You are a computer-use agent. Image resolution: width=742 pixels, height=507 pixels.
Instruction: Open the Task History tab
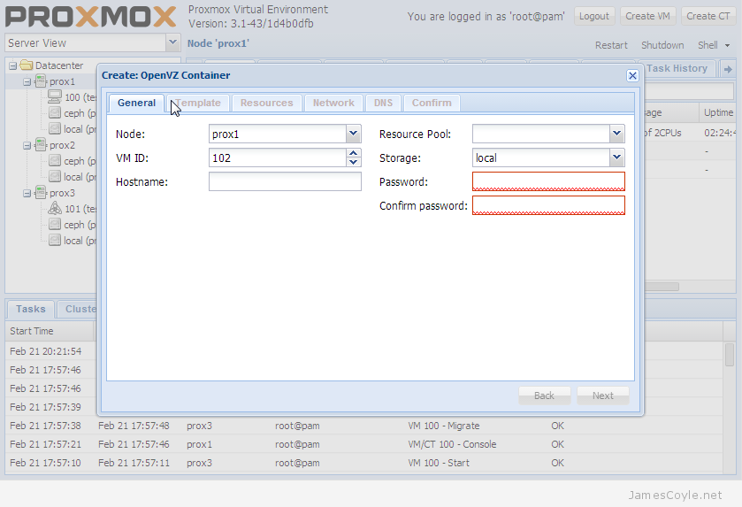677,69
